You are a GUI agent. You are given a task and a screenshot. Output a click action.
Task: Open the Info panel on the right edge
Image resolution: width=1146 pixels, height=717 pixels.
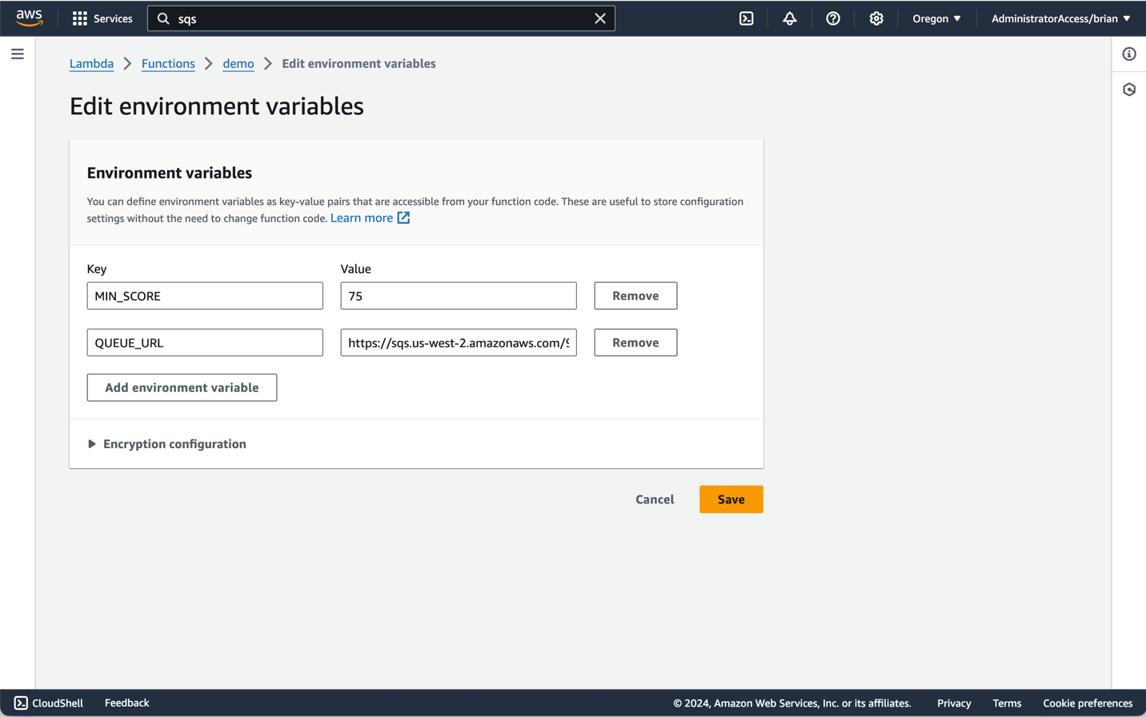pyautogui.click(x=1129, y=54)
